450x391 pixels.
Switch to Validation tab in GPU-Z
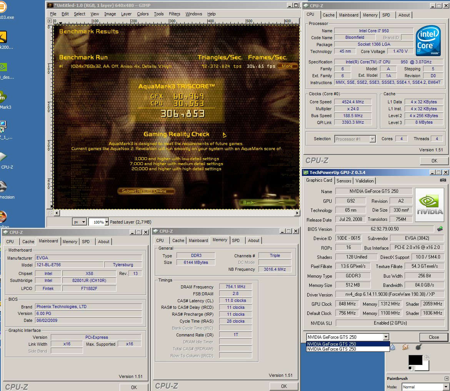pos(365,181)
